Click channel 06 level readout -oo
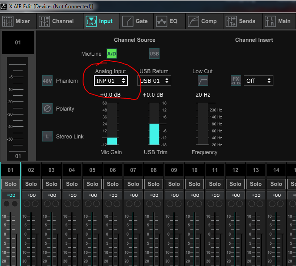The width and height of the screenshot is (296, 266). pyautogui.click(x=113, y=195)
